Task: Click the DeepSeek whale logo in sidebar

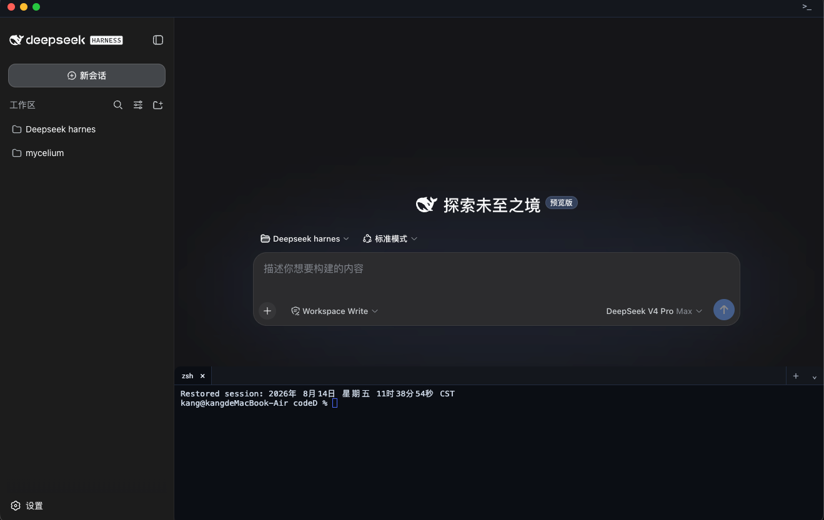Action: pyautogui.click(x=16, y=40)
